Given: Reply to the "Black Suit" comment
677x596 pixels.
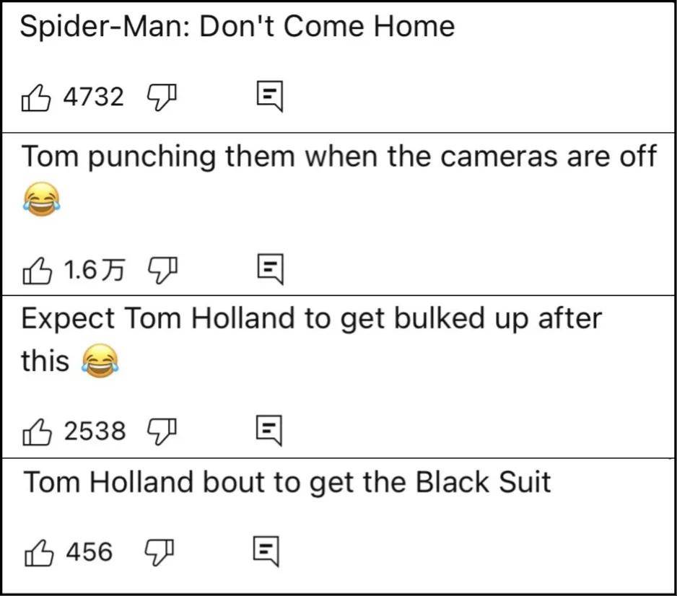Looking at the screenshot, I should pyautogui.click(x=266, y=553).
